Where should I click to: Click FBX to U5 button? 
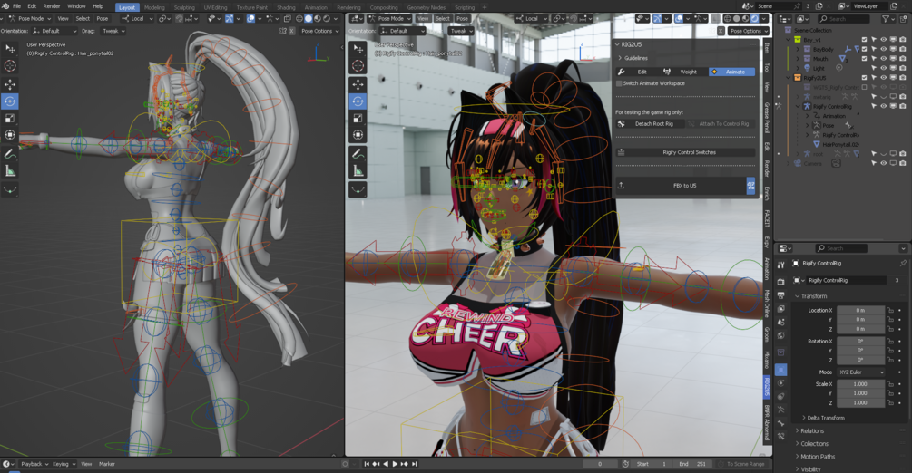click(681, 186)
